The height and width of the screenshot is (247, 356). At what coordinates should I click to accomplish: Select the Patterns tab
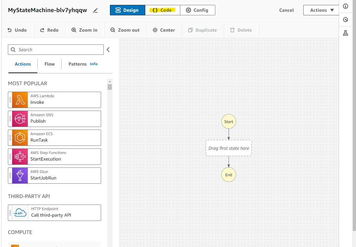click(x=78, y=64)
